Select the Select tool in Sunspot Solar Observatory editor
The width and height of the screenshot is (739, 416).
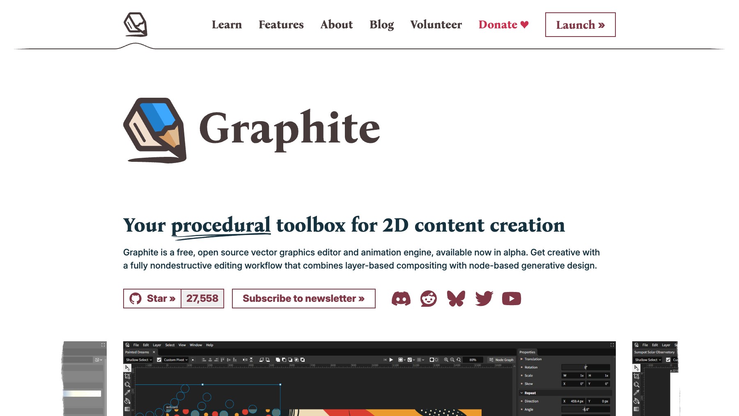(x=636, y=368)
